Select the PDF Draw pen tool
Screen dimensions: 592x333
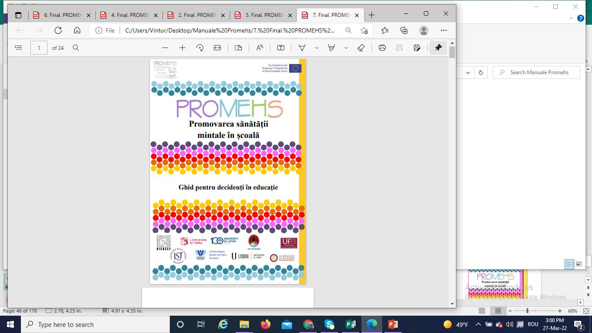tap(302, 48)
